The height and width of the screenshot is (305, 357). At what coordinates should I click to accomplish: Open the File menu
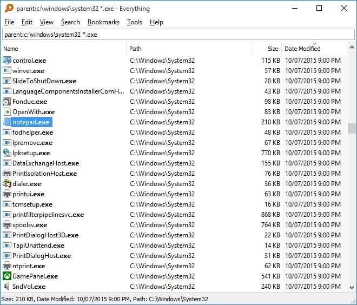pyautogui.click(x=9, y=22)
